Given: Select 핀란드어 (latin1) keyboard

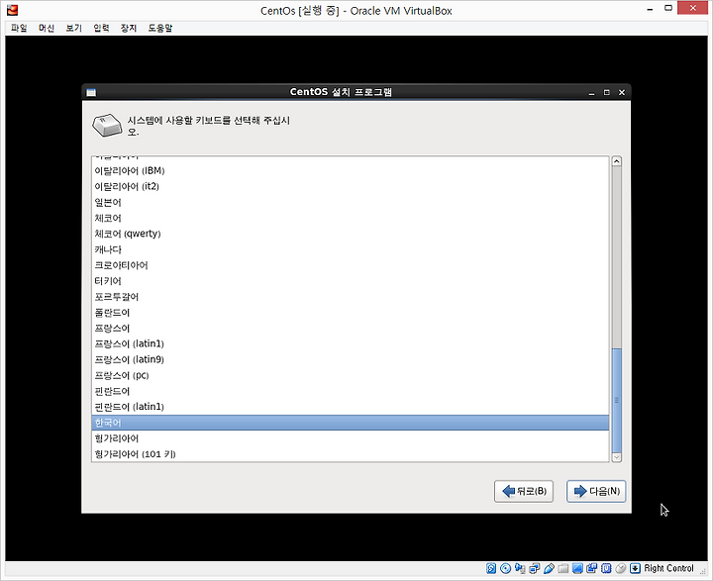Looking at the screenshot, I should [351, 407].
